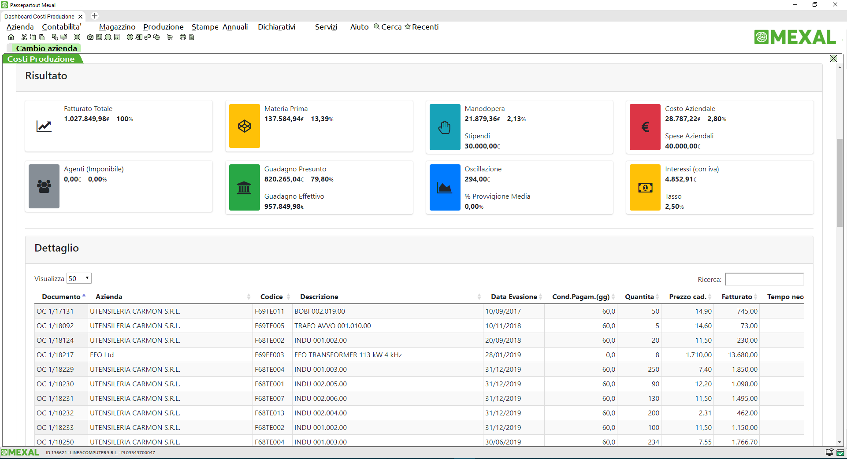Click the window-selection pointer toolbar icon
Screen dimensions: 847x459
55,37
